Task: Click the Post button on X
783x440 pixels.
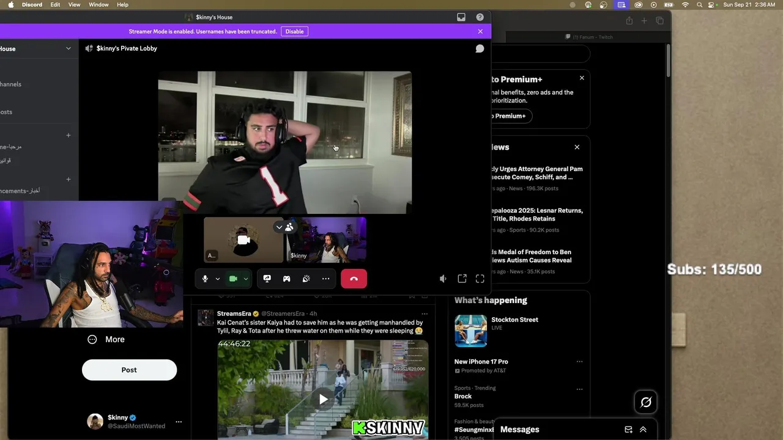Action: click(129, 370)
